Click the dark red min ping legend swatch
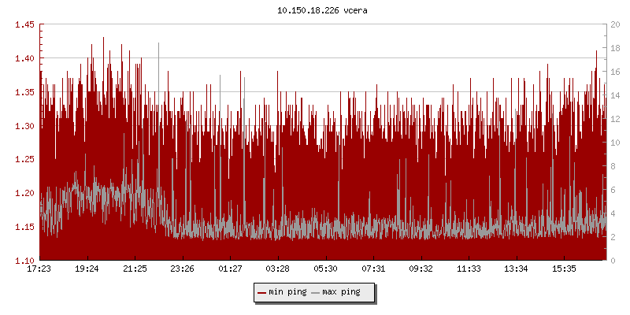The image size is (630, 315). coord(262,293)
